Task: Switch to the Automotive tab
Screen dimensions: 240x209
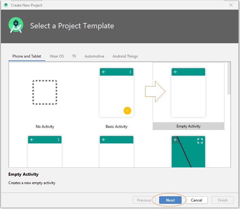Action: 94,56
